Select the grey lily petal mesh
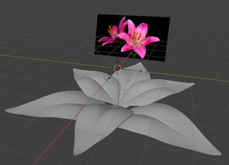This screenshot has width=229, height=165. coord(113,109)
